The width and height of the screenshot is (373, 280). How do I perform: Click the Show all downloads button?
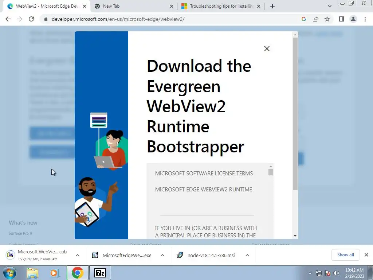345,255
